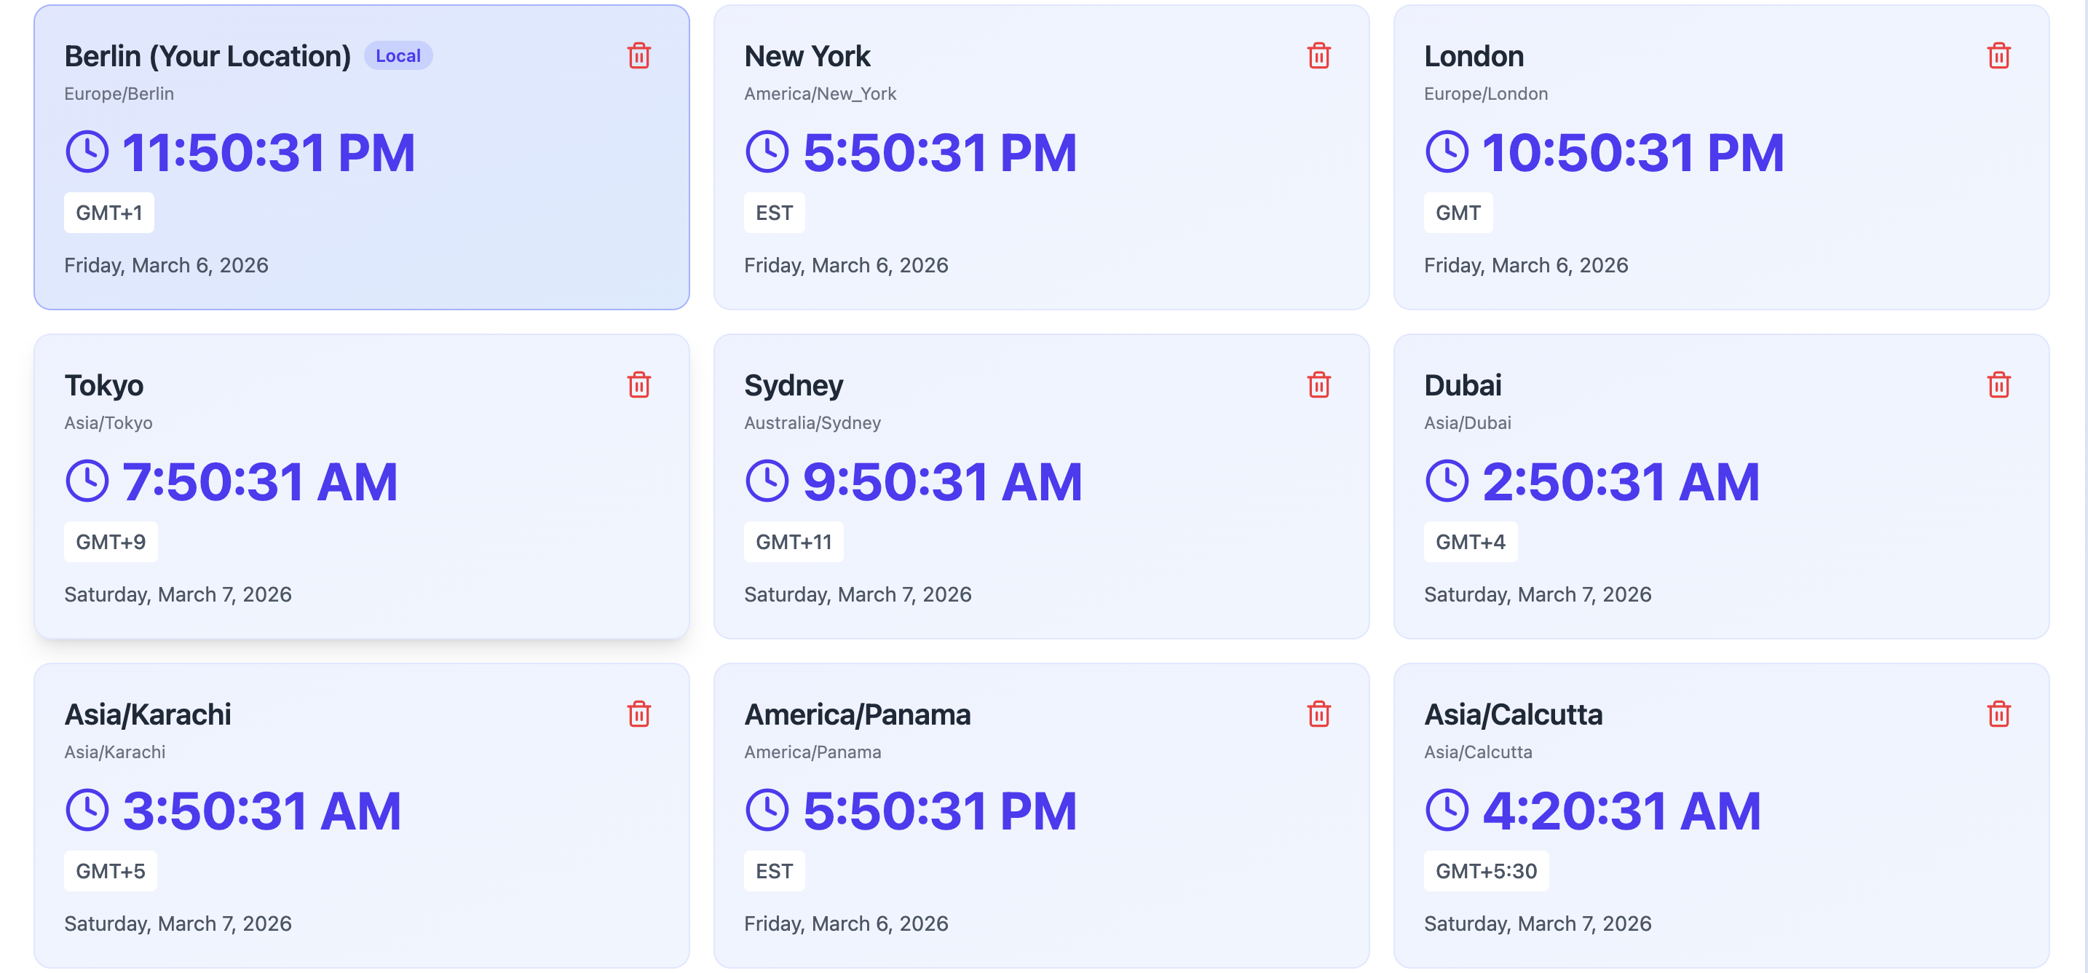This screenshot has height=973, width=2088.
Task: Click the clock icon beside Berlin's time
Action: (87, 151)
